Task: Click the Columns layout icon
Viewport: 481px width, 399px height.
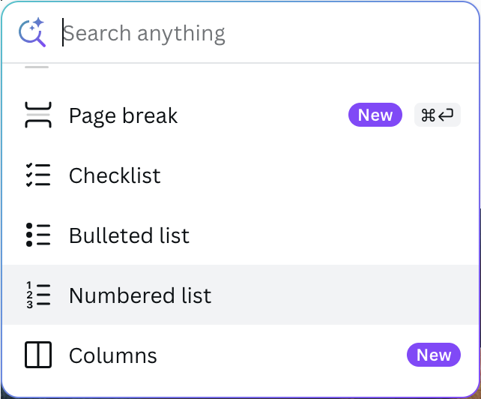Action: [x=37, y=355]
